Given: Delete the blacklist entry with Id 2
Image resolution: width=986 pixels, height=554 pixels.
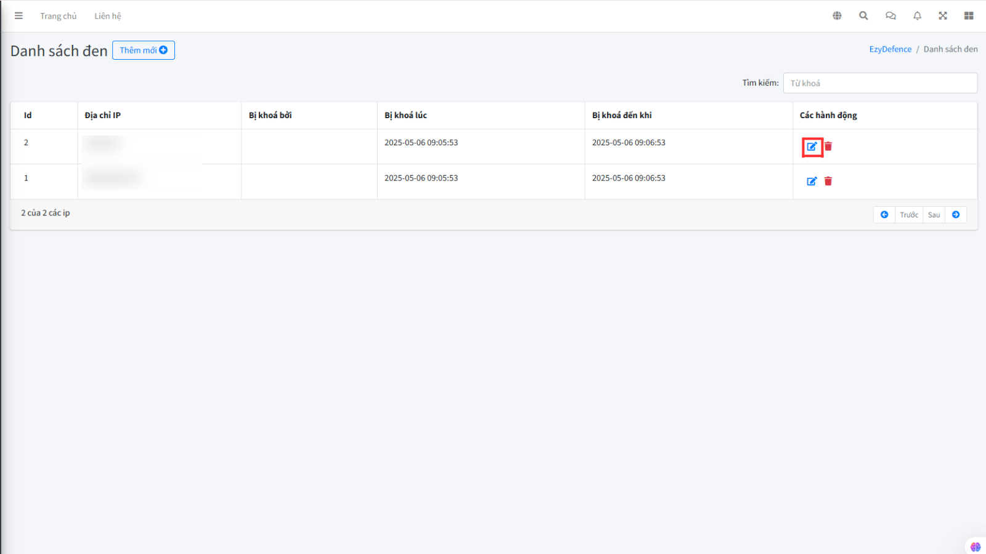Looking at the screenshot, I should click(828, 147).
